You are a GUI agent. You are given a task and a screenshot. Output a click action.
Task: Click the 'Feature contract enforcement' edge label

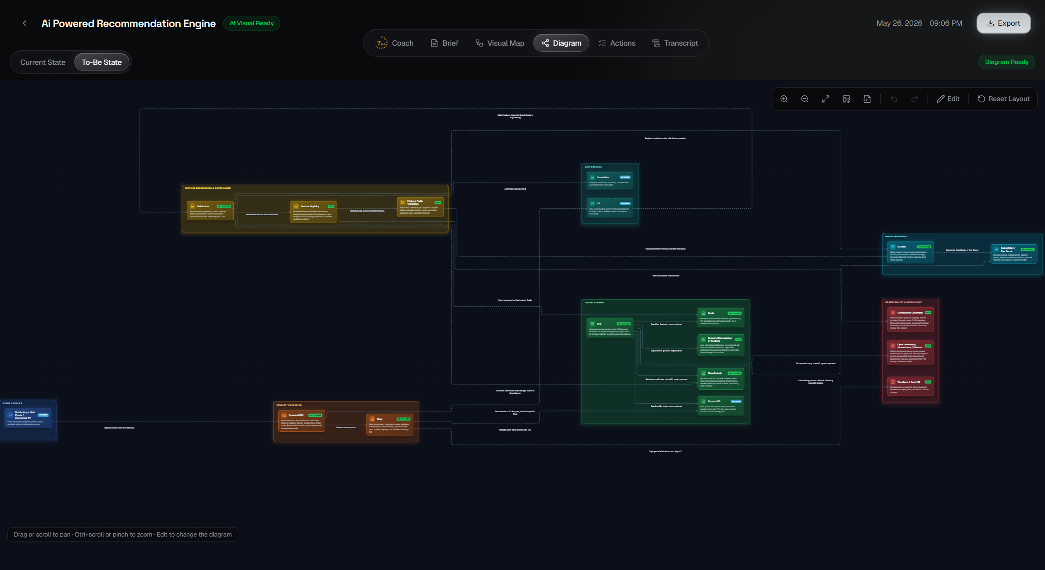pos(665,276)
